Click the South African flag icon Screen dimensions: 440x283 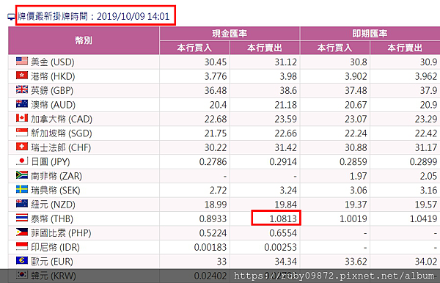(22, 175)
